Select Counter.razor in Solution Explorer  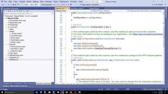pos(17,36)
